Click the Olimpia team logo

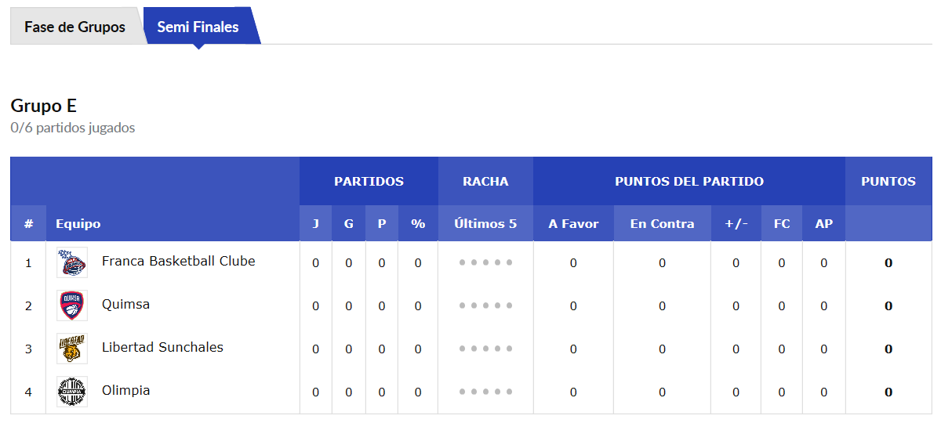coord(72,392)
